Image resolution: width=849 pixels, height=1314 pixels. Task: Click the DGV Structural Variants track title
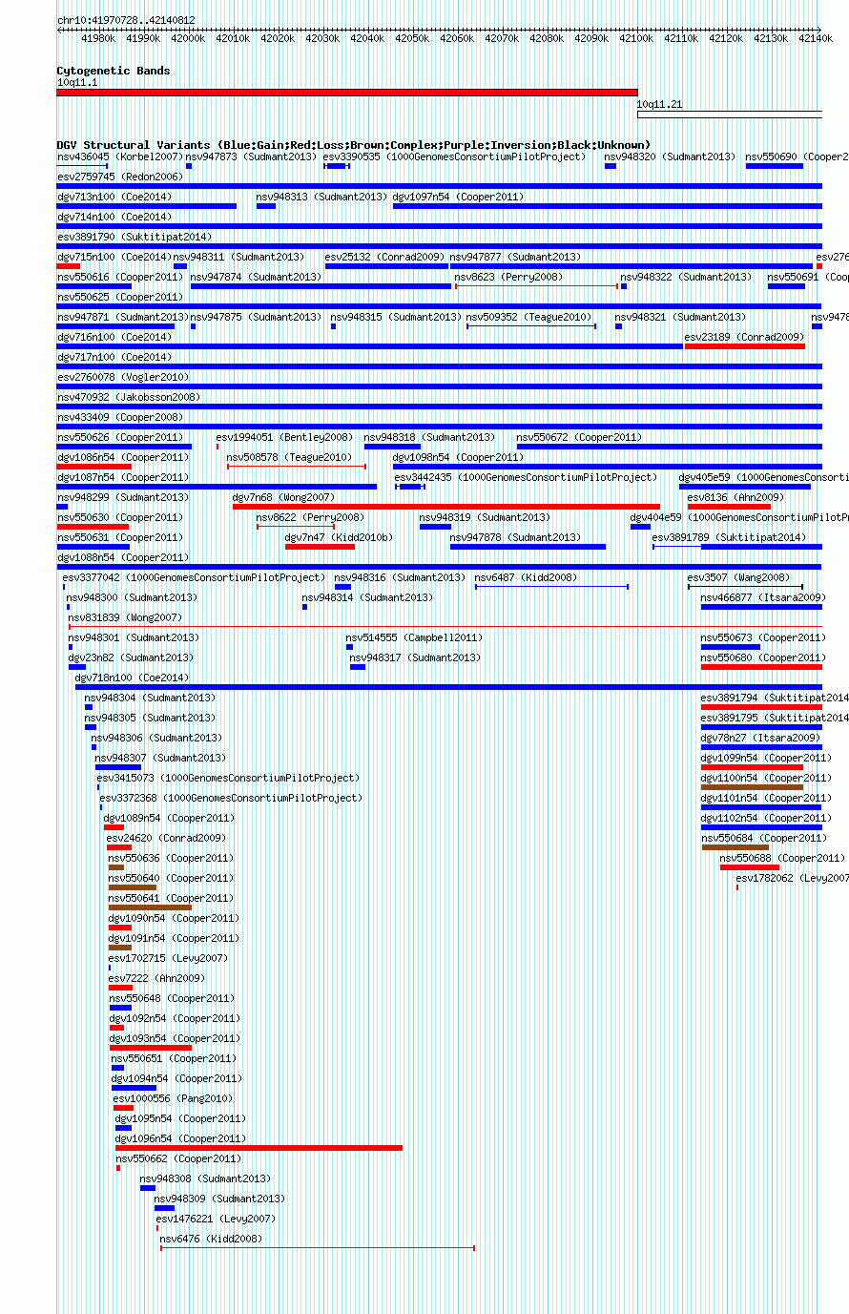tap(353, 145)
